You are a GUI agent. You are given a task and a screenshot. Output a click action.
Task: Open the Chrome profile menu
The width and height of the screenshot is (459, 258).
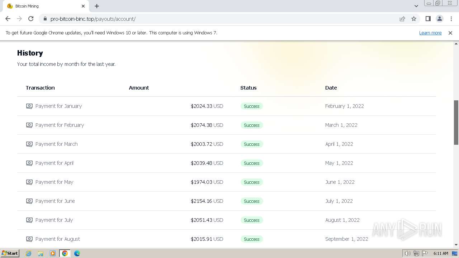point(440,19)
